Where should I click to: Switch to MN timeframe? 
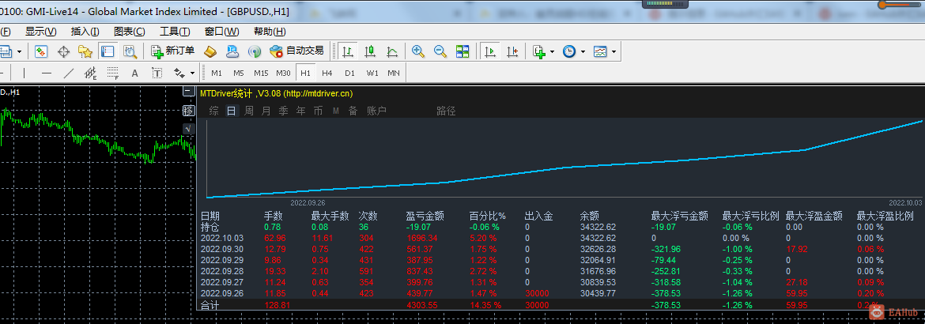pos(394,73)
